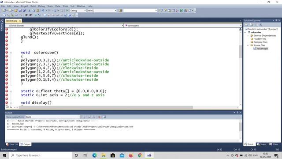The width and height of the screenshot is (282, 159).
Task: Toggle breakpoint beside 'polygon(0,4,7,3)' line
Action: [7, 68]
